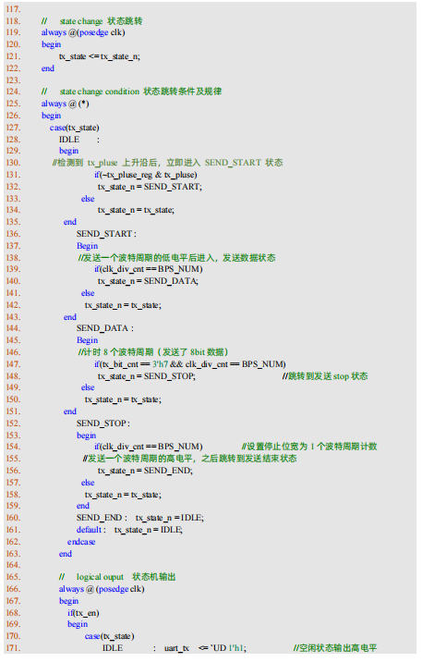Click the endcase keyword on line 162
Image resolution: width=422 pixels, height=662 pixels.
(81, 542)
